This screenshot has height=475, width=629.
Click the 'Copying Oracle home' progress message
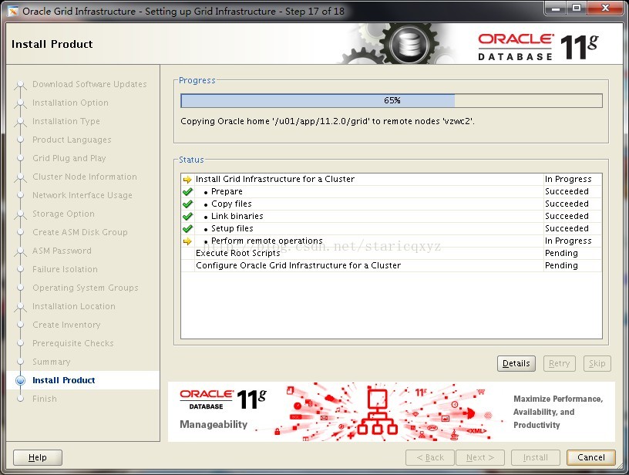(328, 121)
